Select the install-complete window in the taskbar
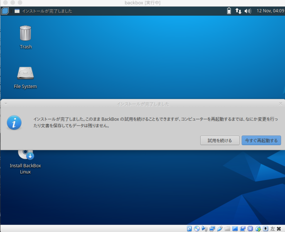Screen dimensions: 285x232 43,11
